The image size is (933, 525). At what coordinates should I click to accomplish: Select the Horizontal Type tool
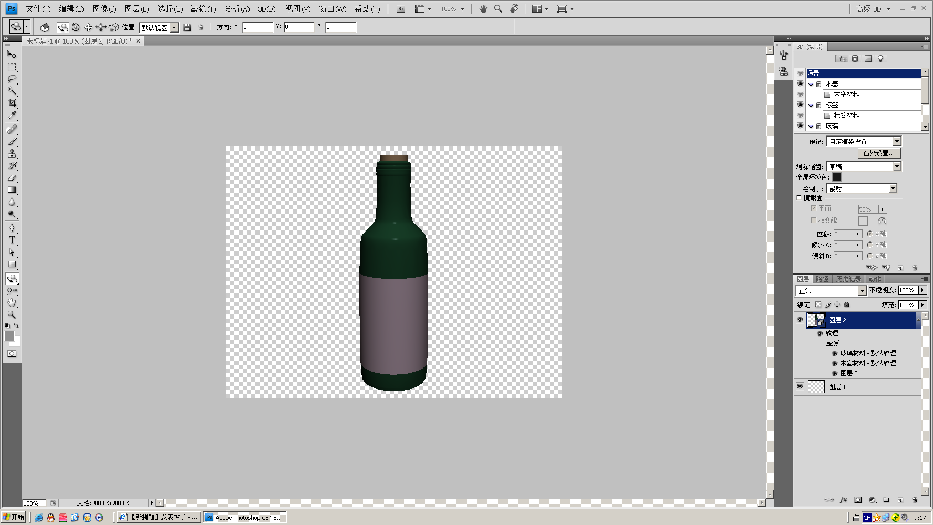[12, 240]
